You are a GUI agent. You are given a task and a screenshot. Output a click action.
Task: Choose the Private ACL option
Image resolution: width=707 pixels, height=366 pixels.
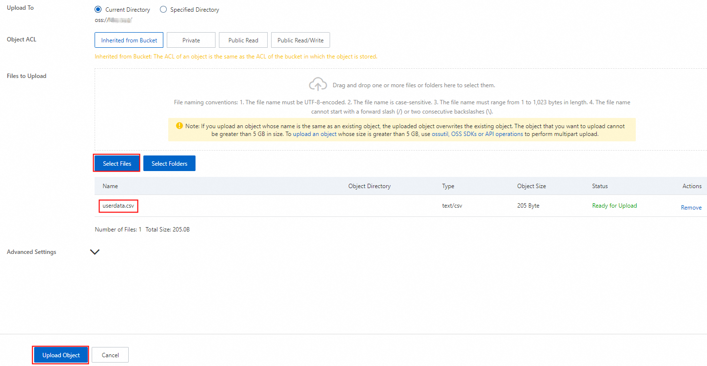(x=191, y=40)
